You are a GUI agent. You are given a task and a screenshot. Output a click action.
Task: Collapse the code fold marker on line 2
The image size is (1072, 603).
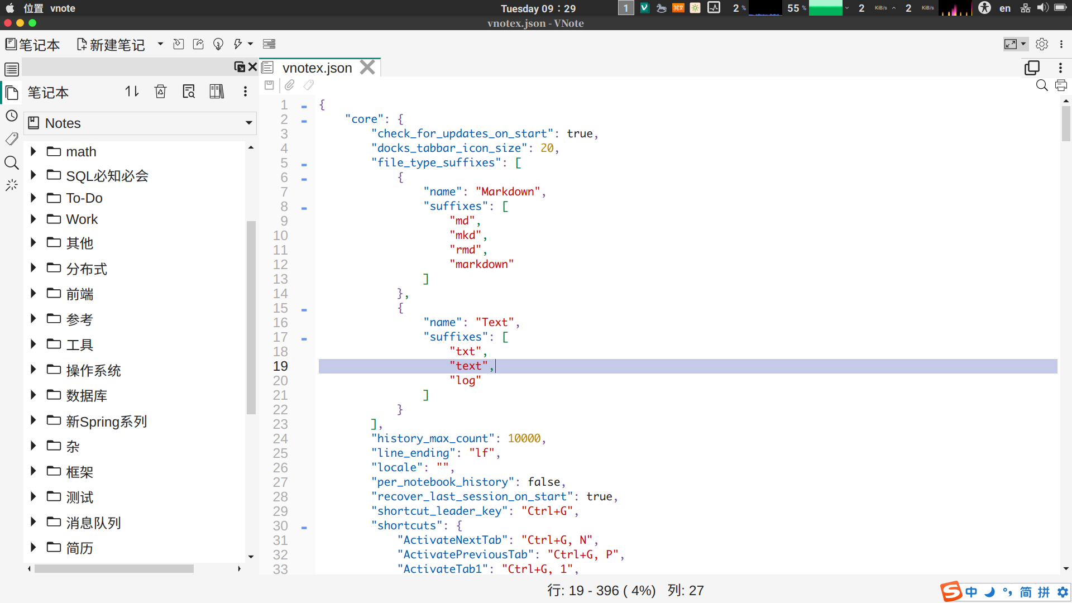[304, 121]
